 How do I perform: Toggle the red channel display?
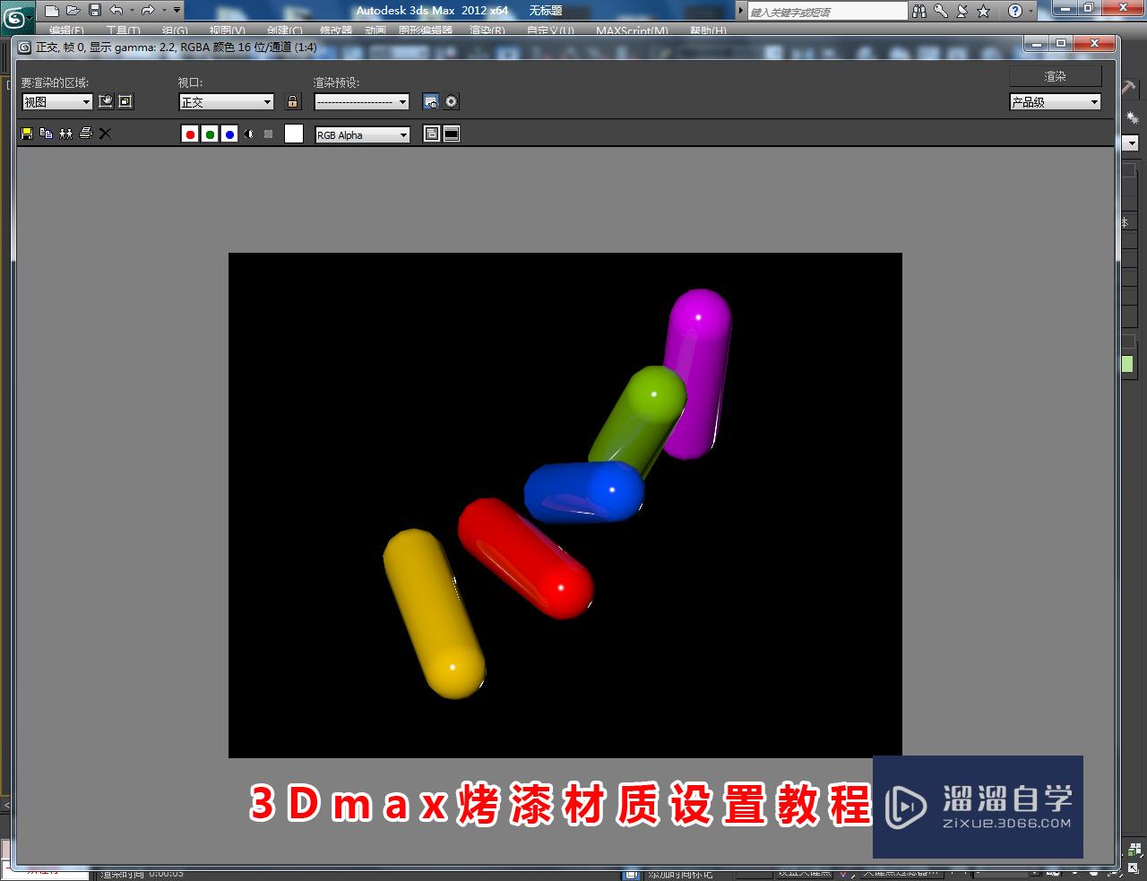(x=190, y=134)
